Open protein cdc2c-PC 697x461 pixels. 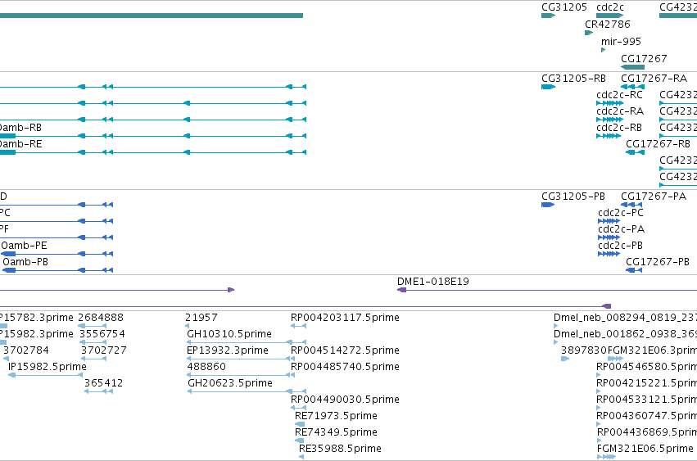[x=609, y=221]
